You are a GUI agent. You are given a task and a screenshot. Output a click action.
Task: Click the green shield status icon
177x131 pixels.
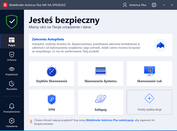click(12, 21)
